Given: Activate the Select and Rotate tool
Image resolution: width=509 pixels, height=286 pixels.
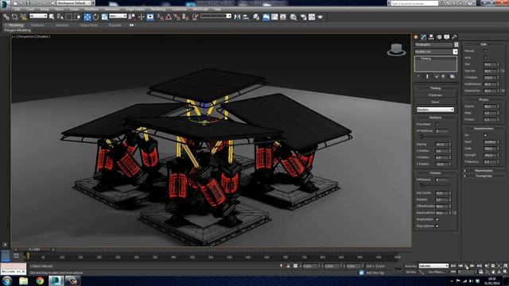Looking at the screenshot, I should (95, 17).
